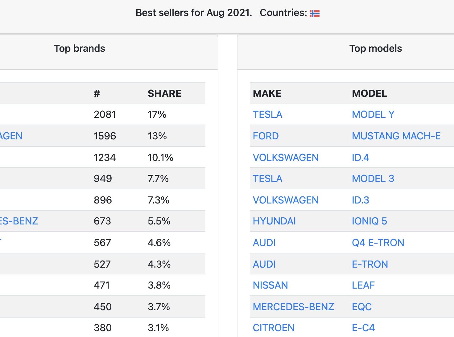Click MERCEDES-BENZ in top models table

(x=293, y=307)
